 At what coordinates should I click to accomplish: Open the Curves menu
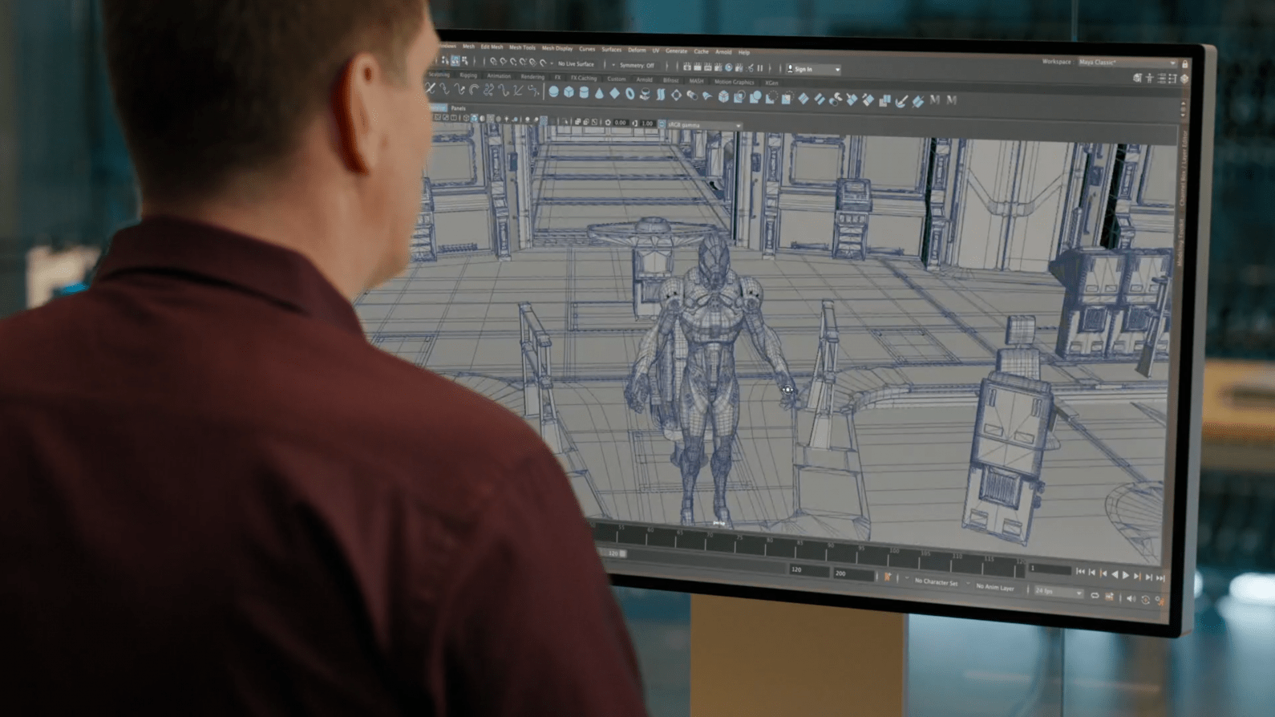587,49
